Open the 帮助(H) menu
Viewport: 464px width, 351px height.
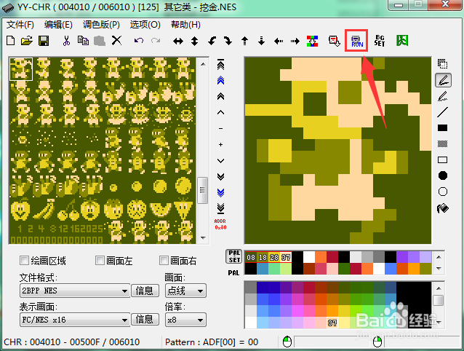click(x=185, y=24)
